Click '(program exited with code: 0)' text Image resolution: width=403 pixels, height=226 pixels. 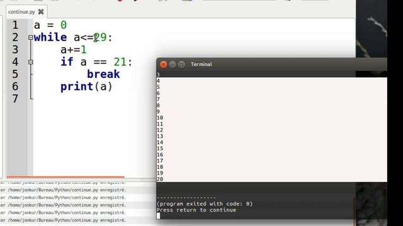coord(205,204)
